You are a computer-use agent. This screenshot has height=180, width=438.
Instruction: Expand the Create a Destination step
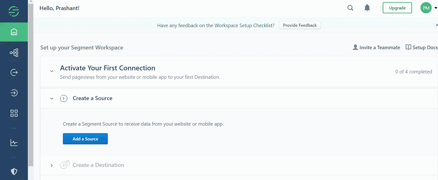[51, 165]
